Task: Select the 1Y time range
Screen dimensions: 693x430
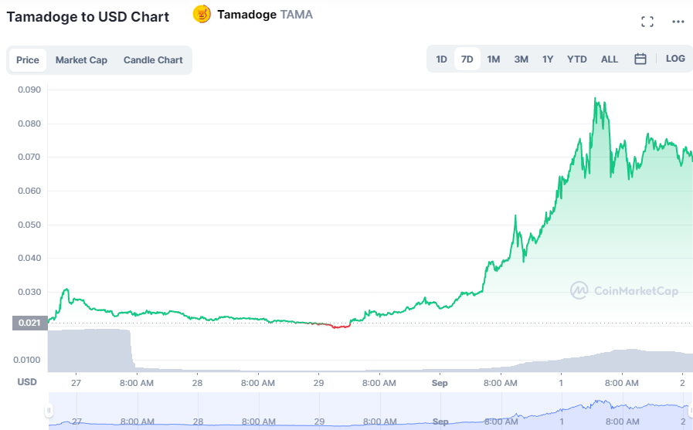Action: click(x=548, y=59)
